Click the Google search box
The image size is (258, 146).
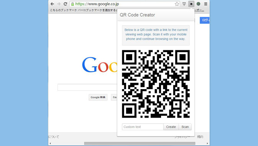tap(87, 87)
